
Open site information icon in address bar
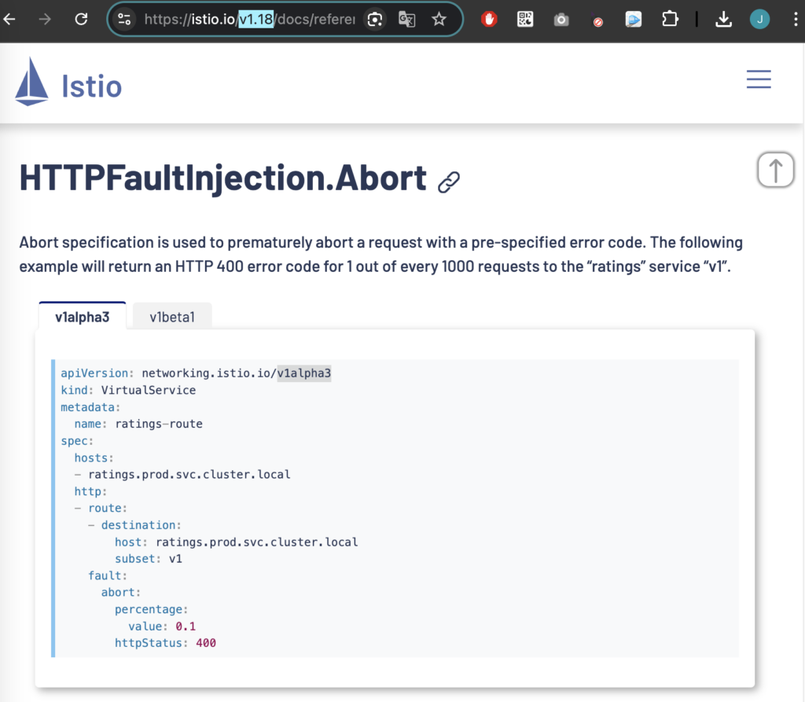(124, 20)
